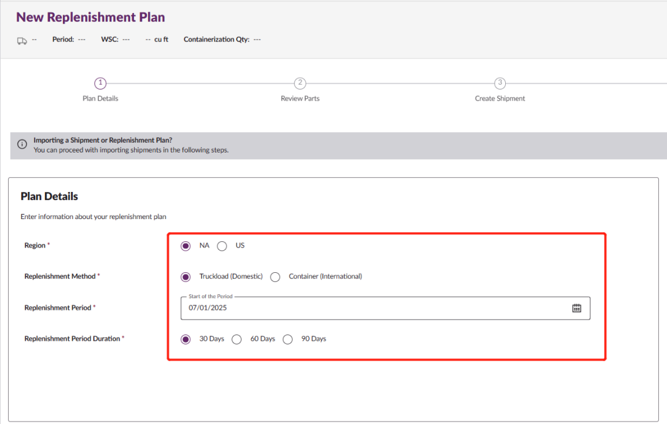Select 90 Days period duration

[x=288, y=339]
